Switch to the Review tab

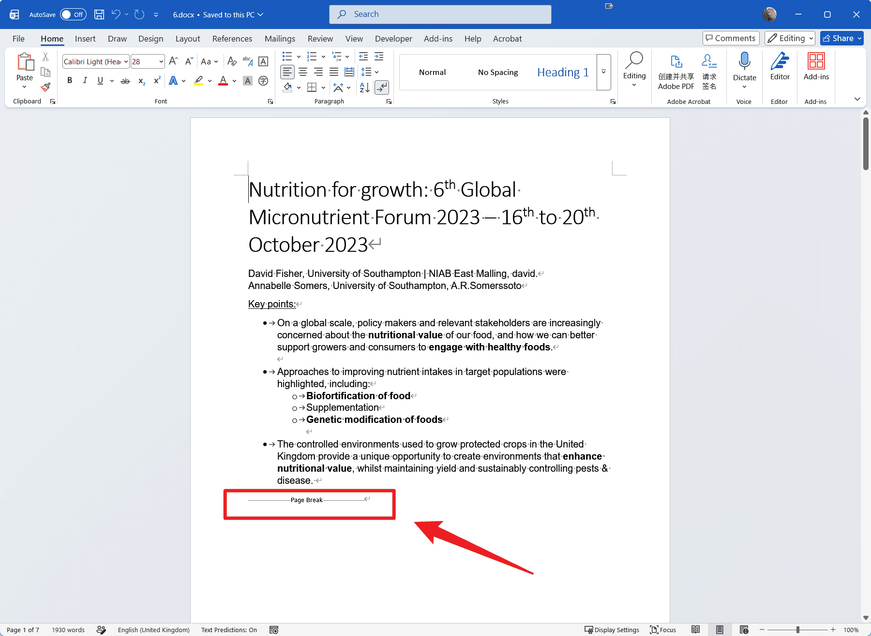320,39
